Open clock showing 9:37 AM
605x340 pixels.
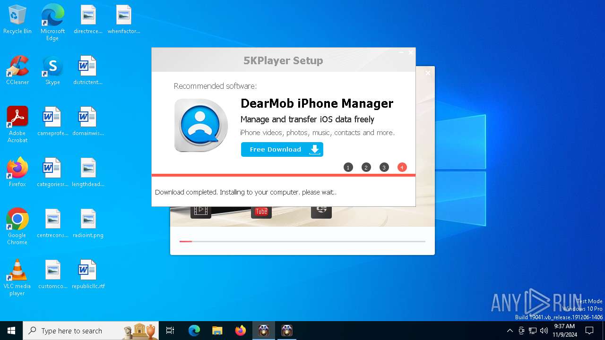(564, 331)
